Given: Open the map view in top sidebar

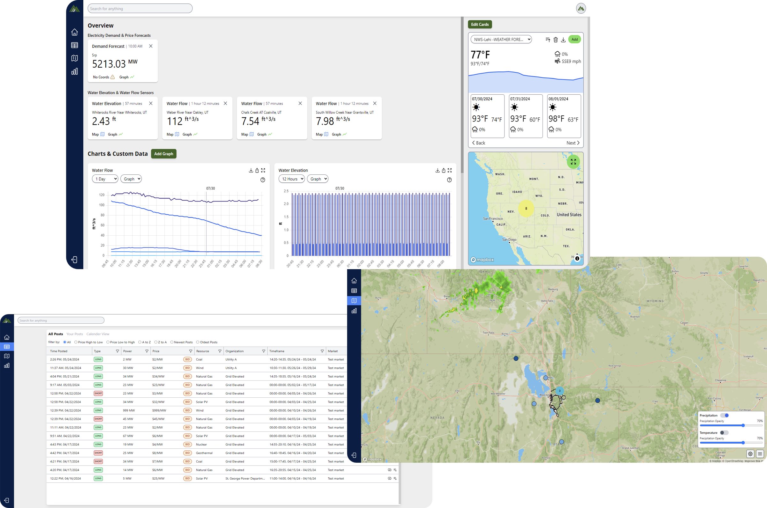Looking at the screenshot, I should (74, 58).
